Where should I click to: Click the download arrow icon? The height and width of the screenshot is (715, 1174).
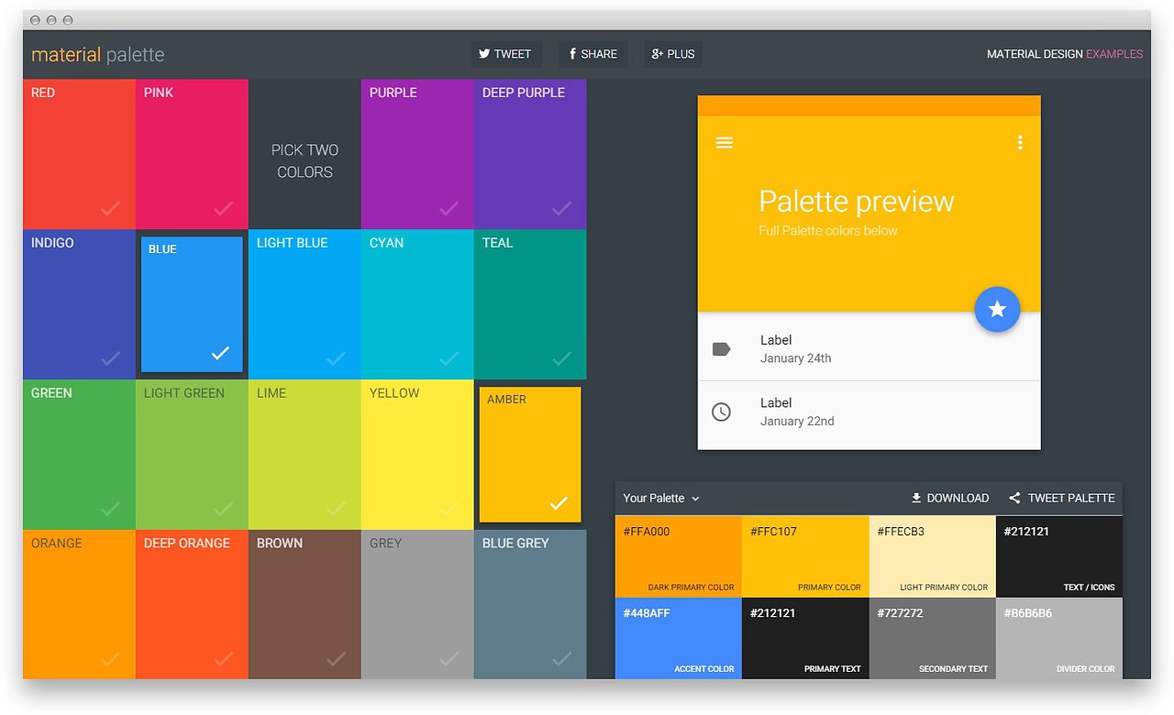click(x=915, y=498)
